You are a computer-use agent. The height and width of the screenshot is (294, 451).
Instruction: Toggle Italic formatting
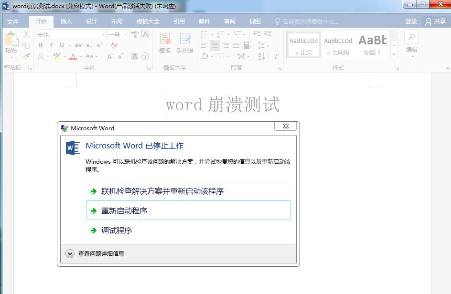click(51, 45)
